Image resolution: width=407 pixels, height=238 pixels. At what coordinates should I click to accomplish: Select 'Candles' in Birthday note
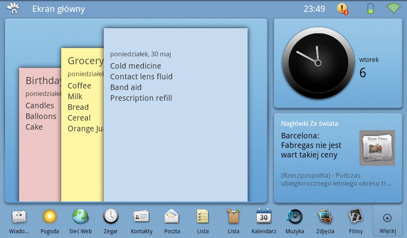click(x=40, y=106)
